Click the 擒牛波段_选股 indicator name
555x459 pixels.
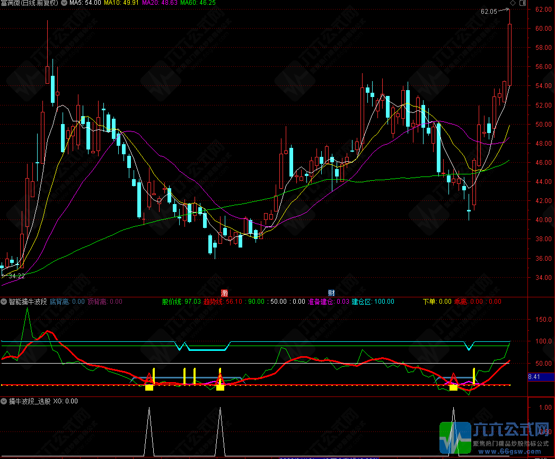[x=30, y=401]
